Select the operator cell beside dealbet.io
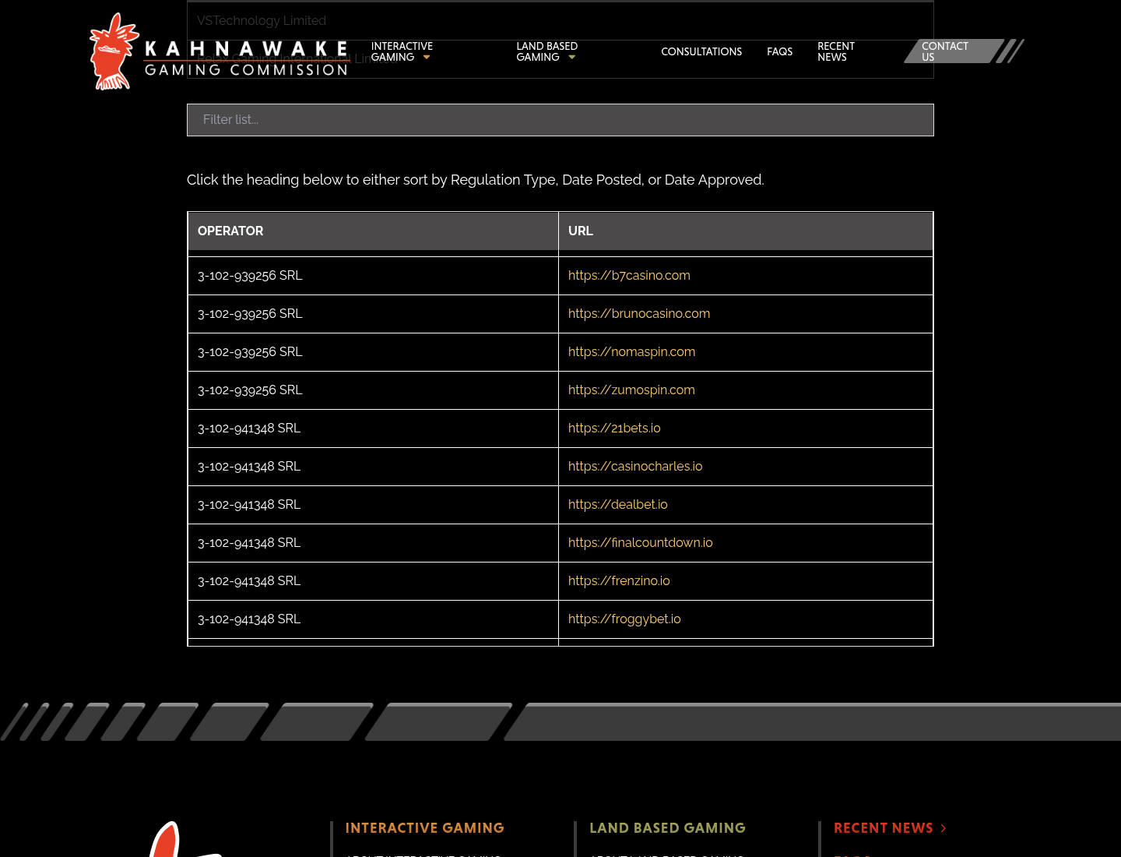This screenshot has height=857, width=1121. [373, 505]
